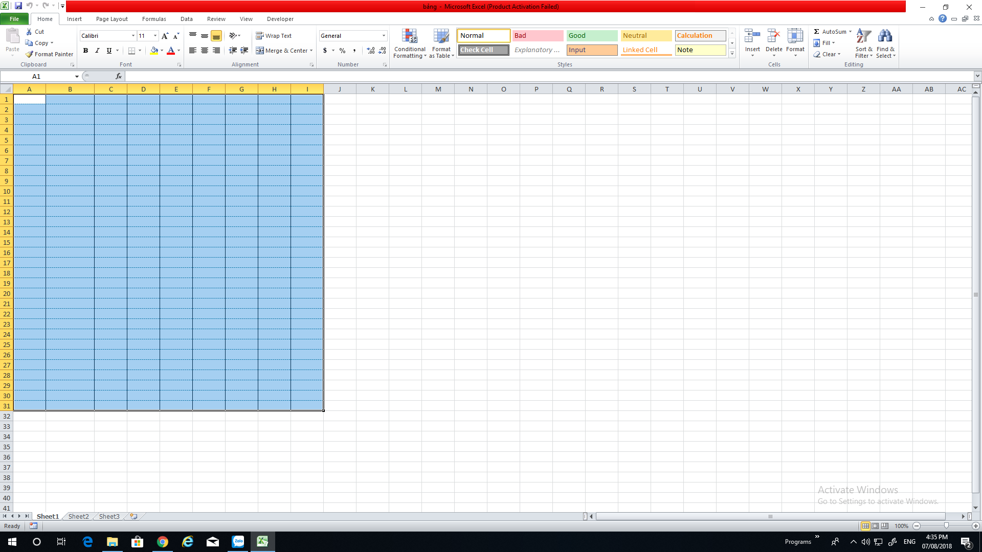Toggle Italic formatting
The width and height of the screenshot is (982, 552).
tap(97, 51)
